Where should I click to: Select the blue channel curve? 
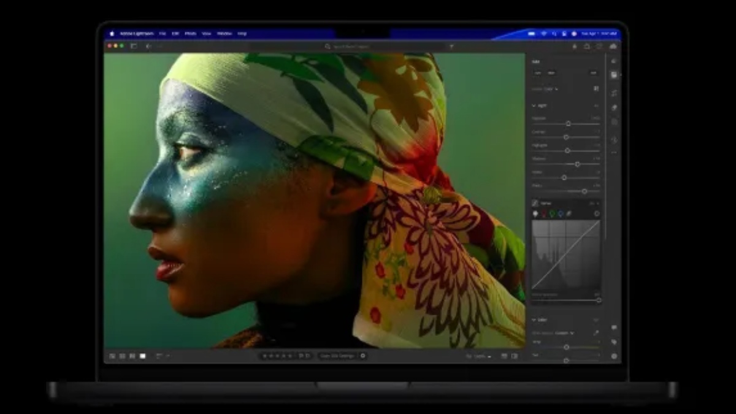tap(561, 213)
